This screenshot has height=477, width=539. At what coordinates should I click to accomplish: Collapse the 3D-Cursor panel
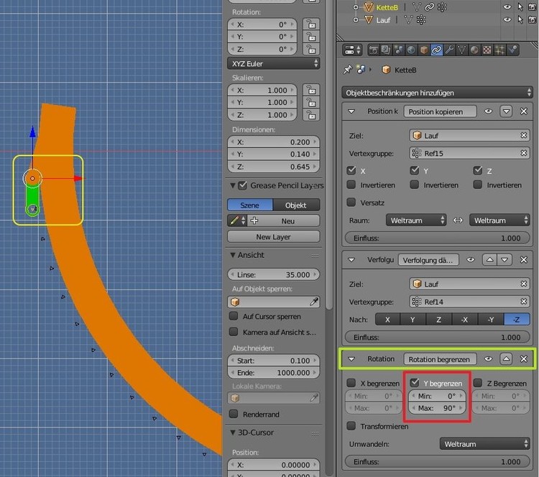tap(233, 432)
